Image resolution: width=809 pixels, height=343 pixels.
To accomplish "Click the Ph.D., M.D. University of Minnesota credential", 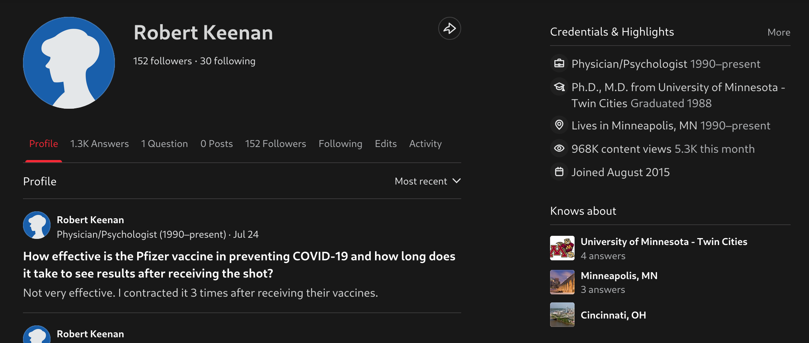I will click(x=678, y=95).
